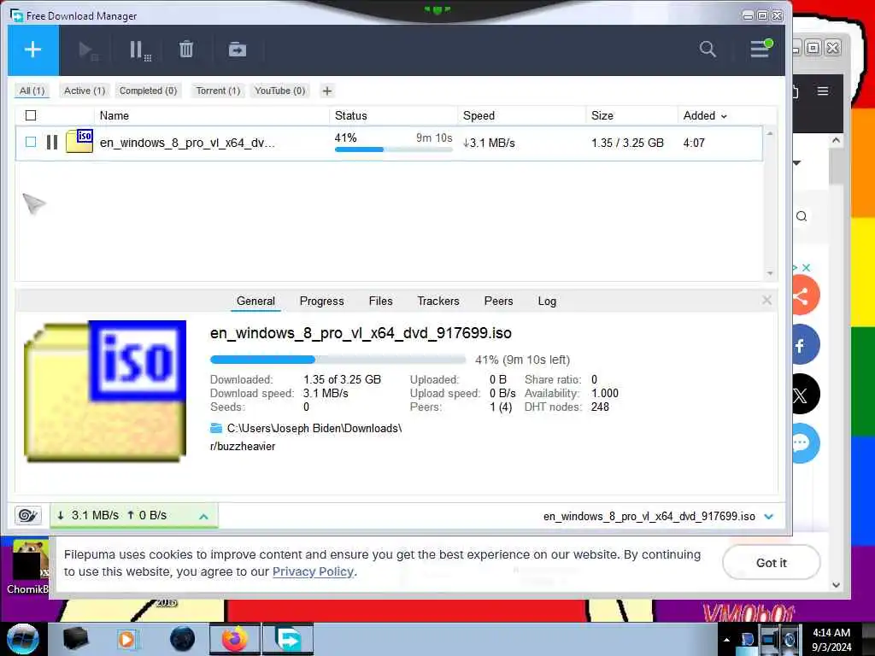Select the Completed (0) filter tab
The image size is (875, 656).
click(148, 91)
